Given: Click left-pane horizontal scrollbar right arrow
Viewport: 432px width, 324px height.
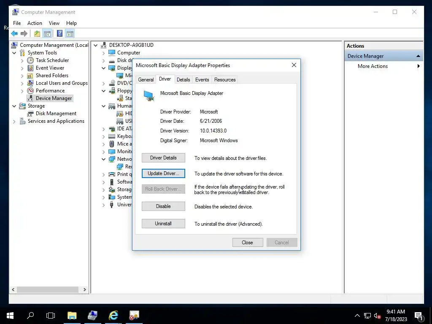Looking at the screenshot, I should point(84,289).
